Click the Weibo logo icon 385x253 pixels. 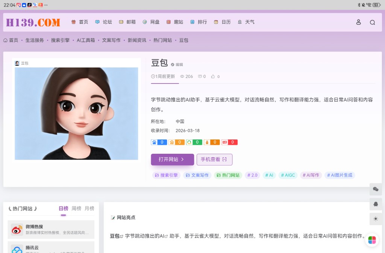17,230
